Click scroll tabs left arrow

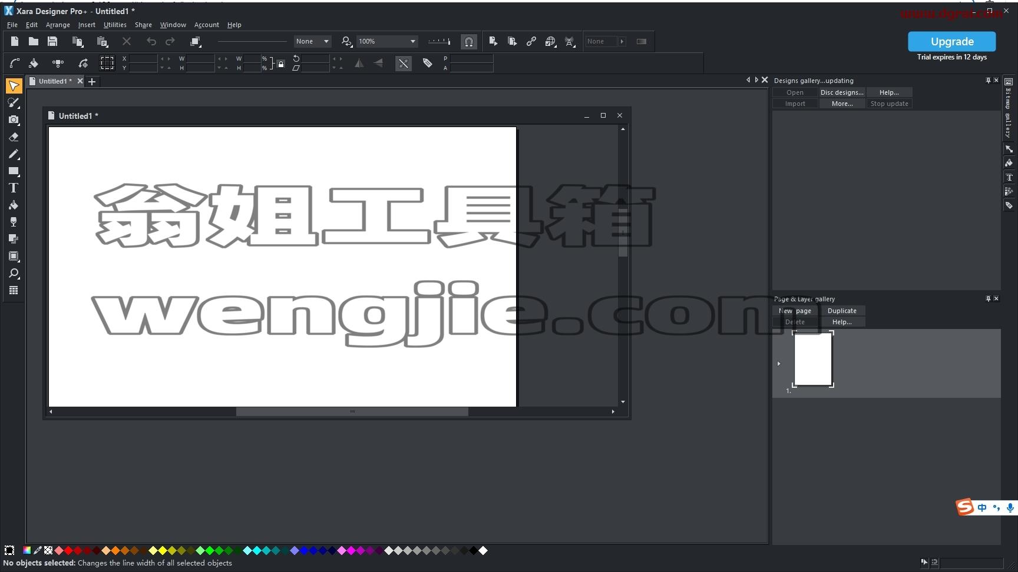click(x=748, y=80)
